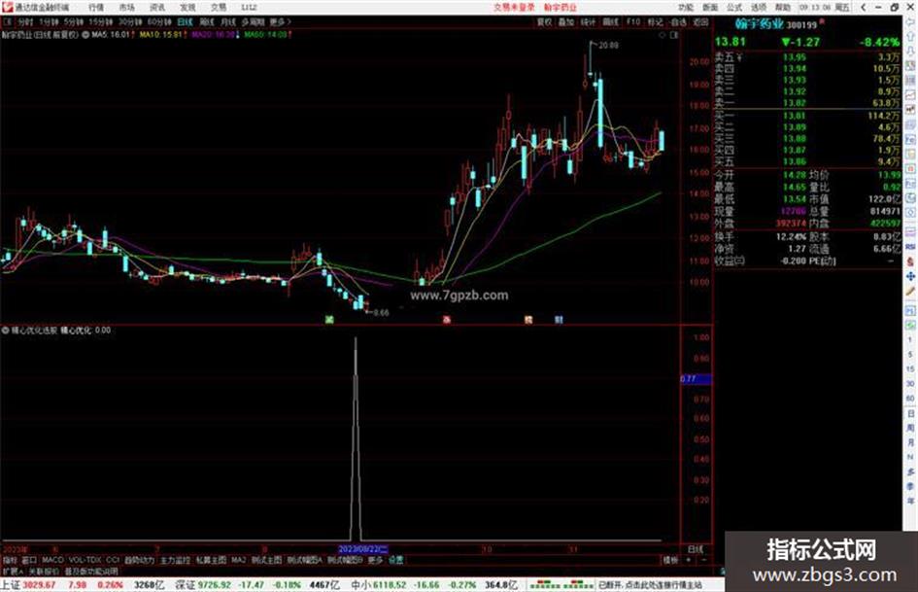Switch to 15分钟 period
The height and width of the screenshot is (592, 918).
101,21
